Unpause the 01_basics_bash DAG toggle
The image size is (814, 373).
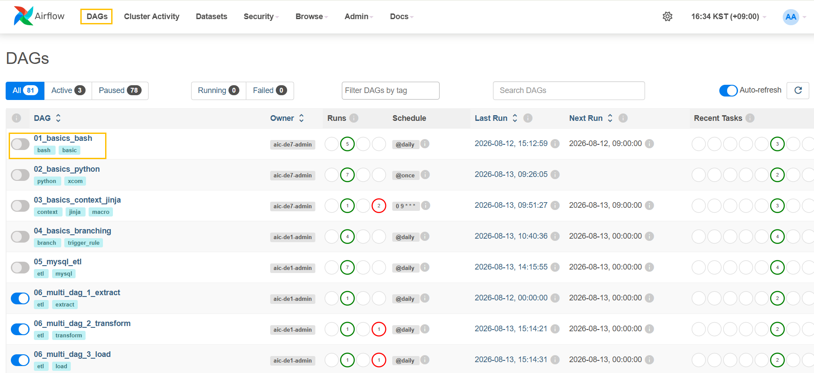click(x=20, y=144)
